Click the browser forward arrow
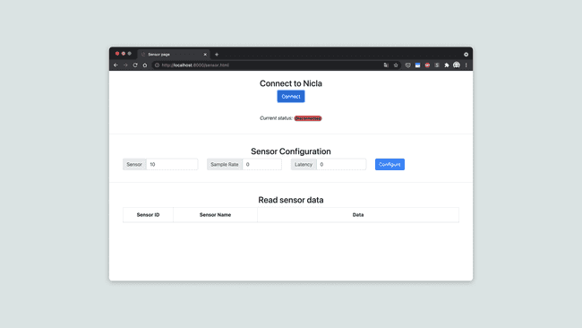The height and width of the screenshot is (328, 582). [125, 65]
